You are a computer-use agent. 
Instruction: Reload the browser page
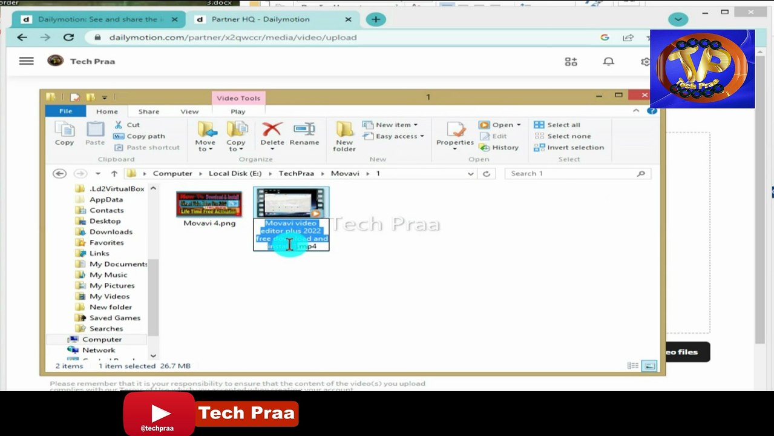pos(68,38)
